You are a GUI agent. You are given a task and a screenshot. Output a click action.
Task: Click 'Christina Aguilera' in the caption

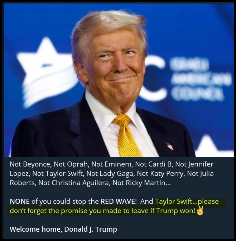81,183
